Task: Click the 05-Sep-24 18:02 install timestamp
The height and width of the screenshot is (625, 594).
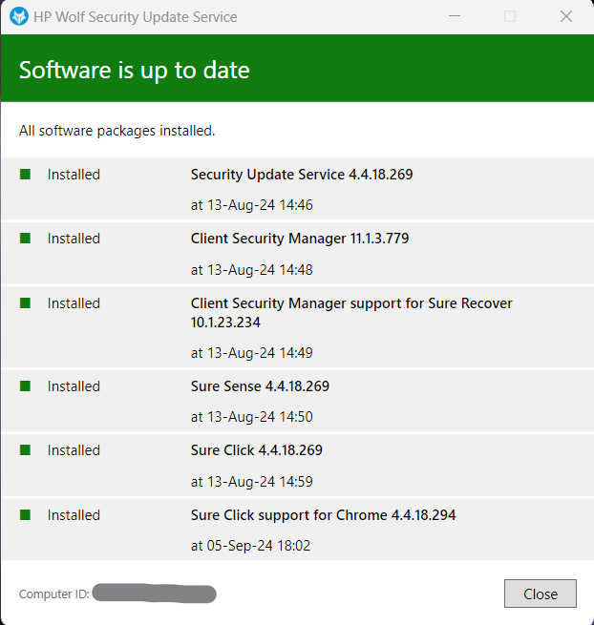Action: click(250, 546)
